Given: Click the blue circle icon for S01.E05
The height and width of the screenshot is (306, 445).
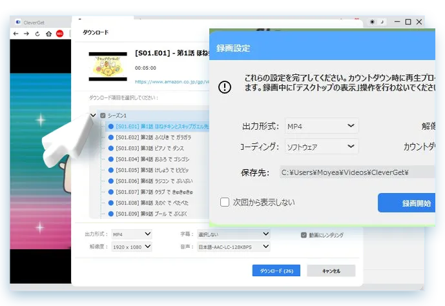Looking at the screenshot, I should click(111, 170).
